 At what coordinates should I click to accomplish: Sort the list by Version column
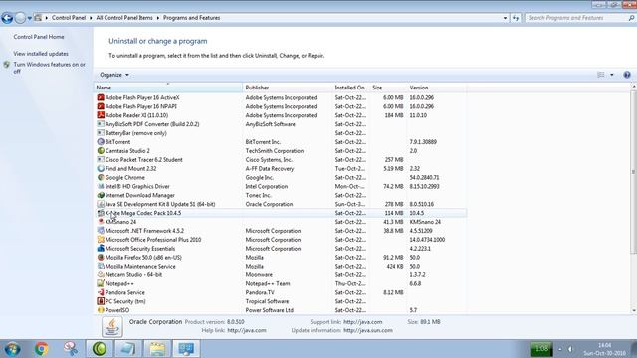pyautogui.click(x=437, y=88)
